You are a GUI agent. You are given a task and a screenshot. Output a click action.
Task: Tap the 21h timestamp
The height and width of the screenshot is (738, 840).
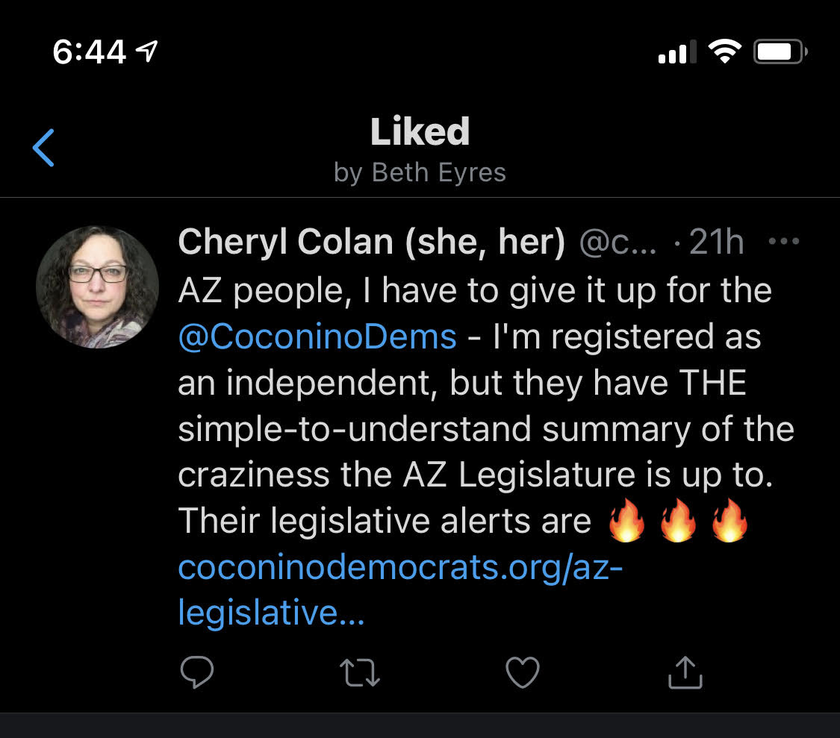(x=715, y=243)
